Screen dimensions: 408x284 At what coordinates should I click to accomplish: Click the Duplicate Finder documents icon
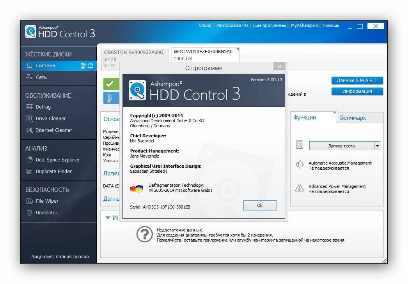(x=29, y=171)
